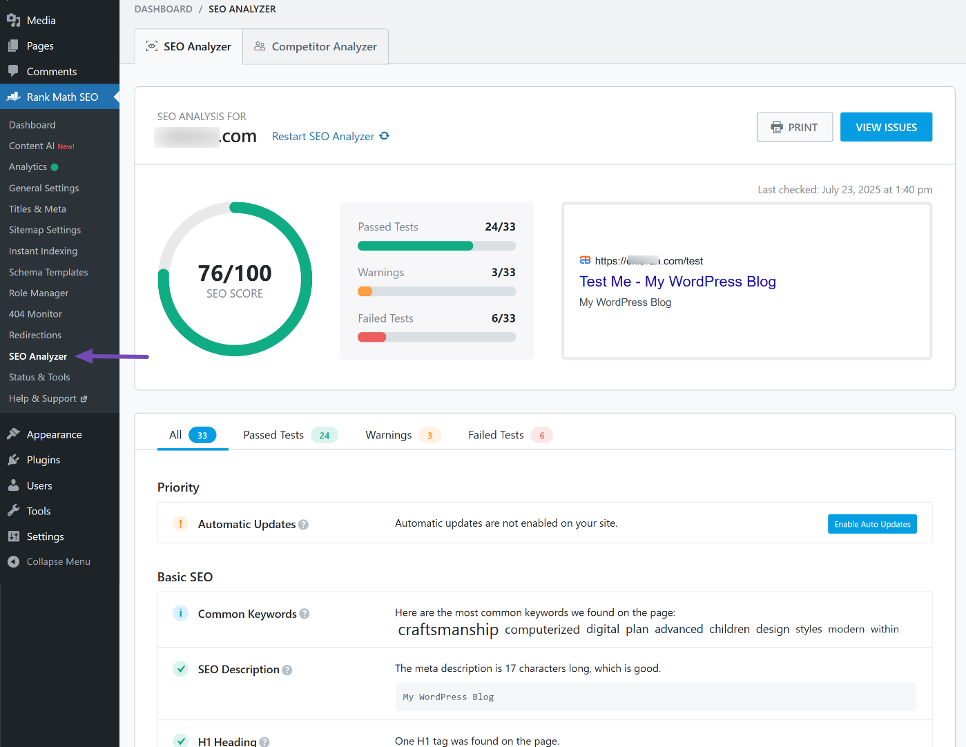This screenshot has height=747, width=966.
Task: Print the SEO analysis report
Action: (794, 128)
